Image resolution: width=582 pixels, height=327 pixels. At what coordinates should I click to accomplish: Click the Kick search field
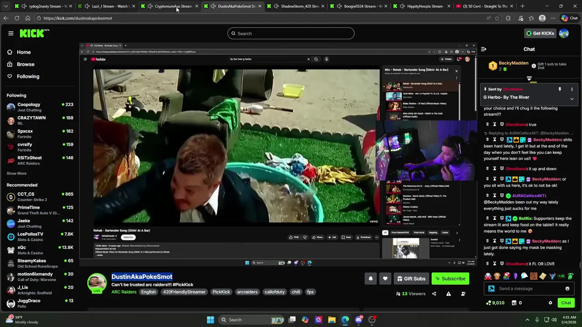[291, 33]
